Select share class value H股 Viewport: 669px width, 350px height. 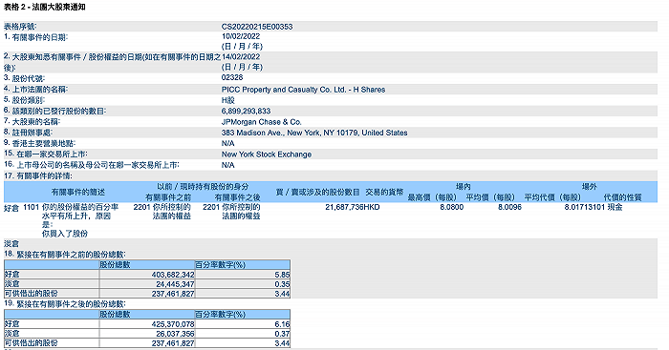click(227, 100)
